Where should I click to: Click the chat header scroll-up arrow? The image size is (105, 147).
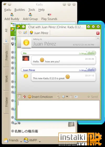pyautogui.click(x=98, y=38)
